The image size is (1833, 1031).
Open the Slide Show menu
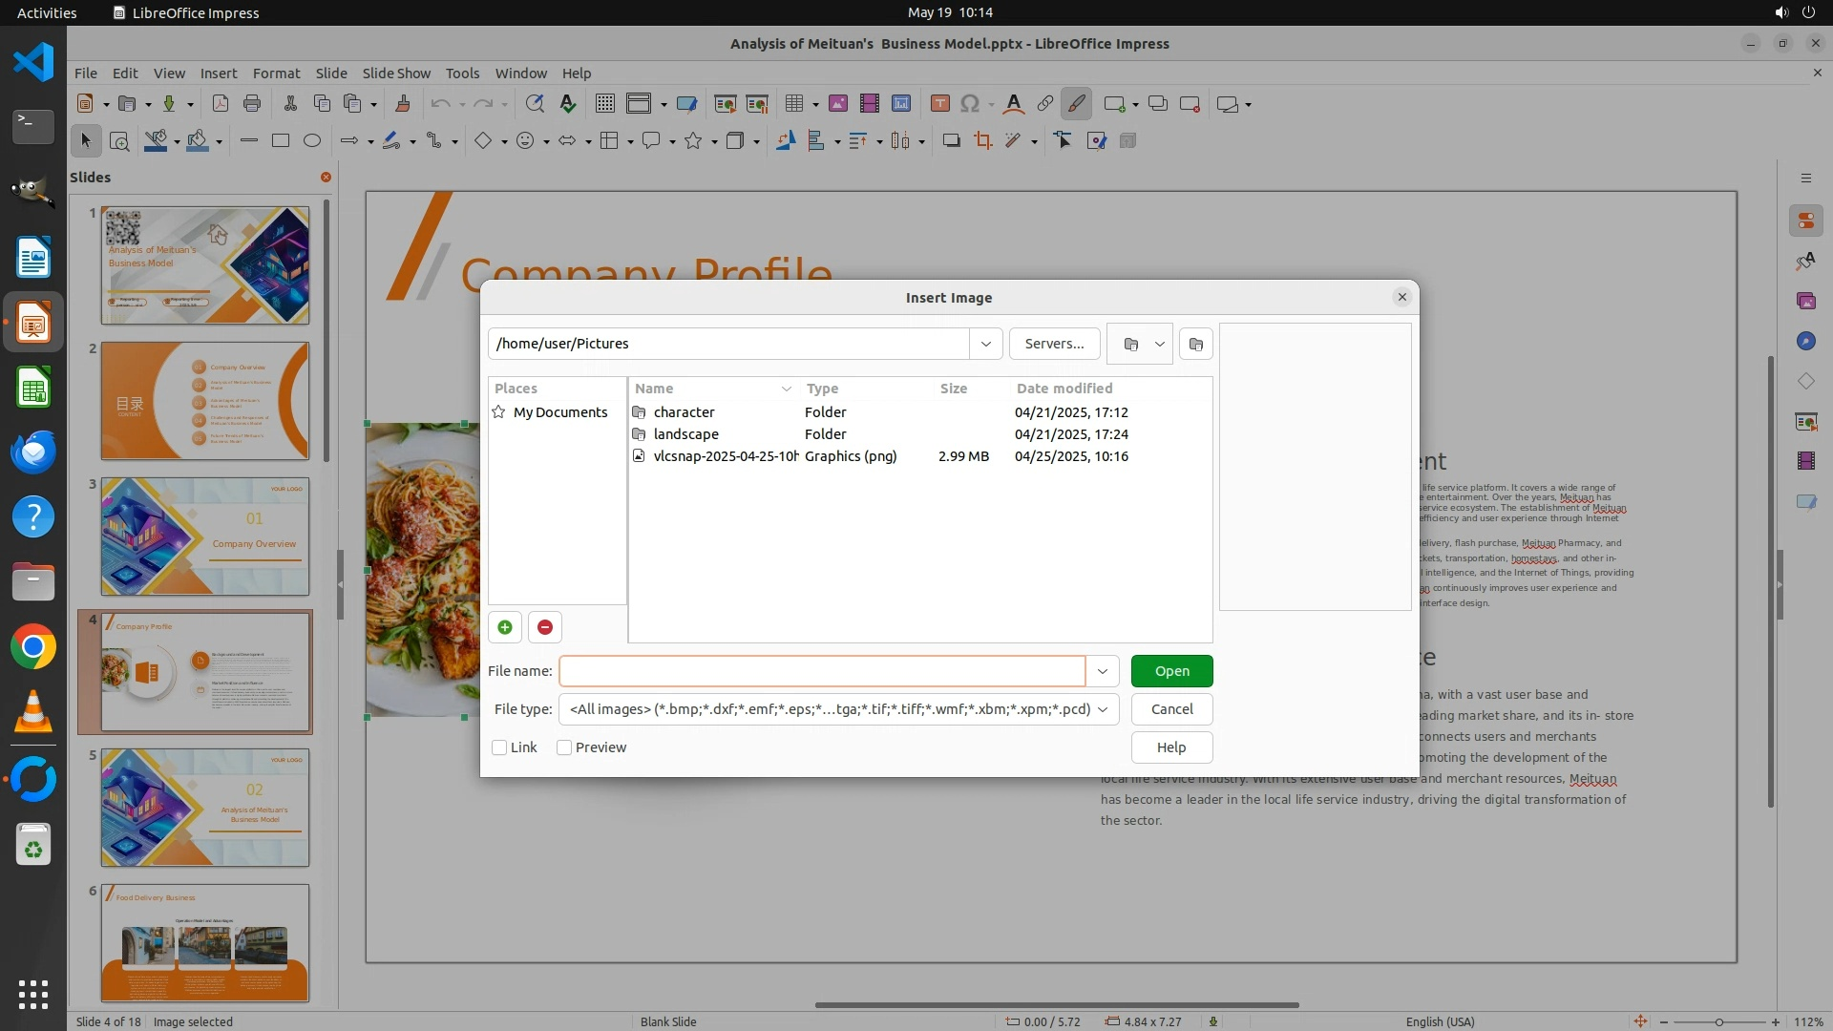click(395, 74)
